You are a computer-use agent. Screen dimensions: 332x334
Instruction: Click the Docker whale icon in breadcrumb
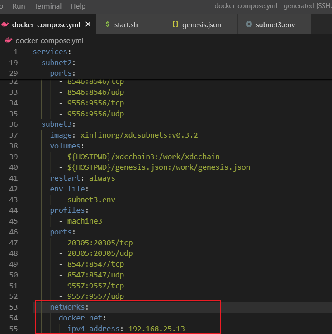click(9, 40)
